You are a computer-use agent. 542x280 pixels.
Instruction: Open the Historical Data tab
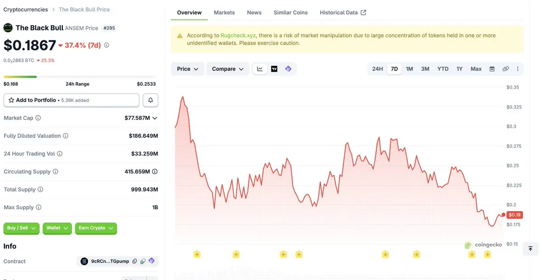click(x=343, y=13)
